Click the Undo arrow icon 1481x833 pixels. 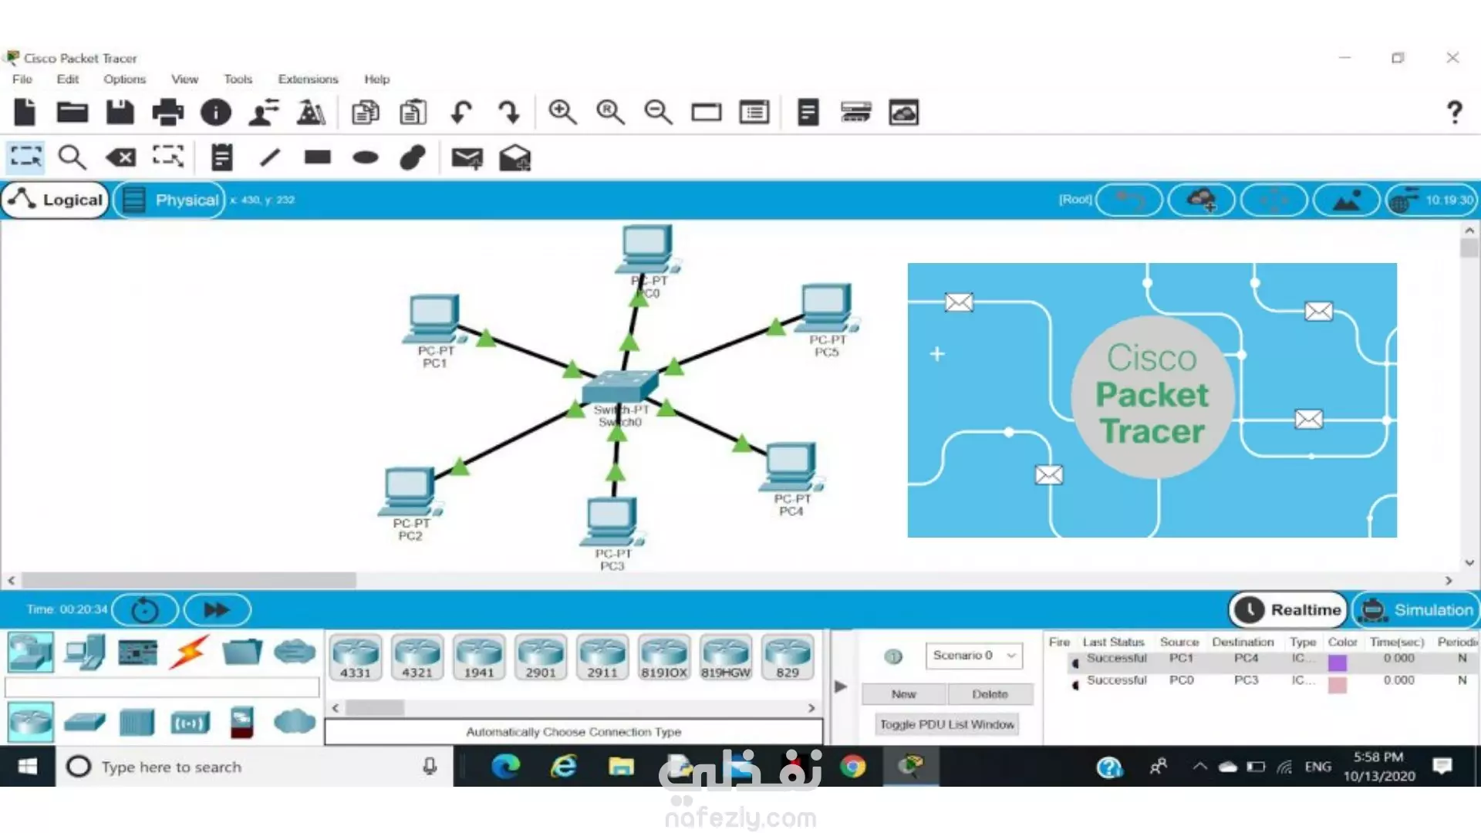[461, 113]
